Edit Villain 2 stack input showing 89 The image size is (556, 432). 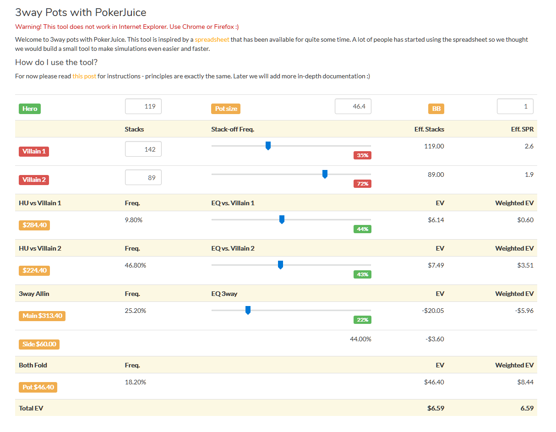point(143,177)
